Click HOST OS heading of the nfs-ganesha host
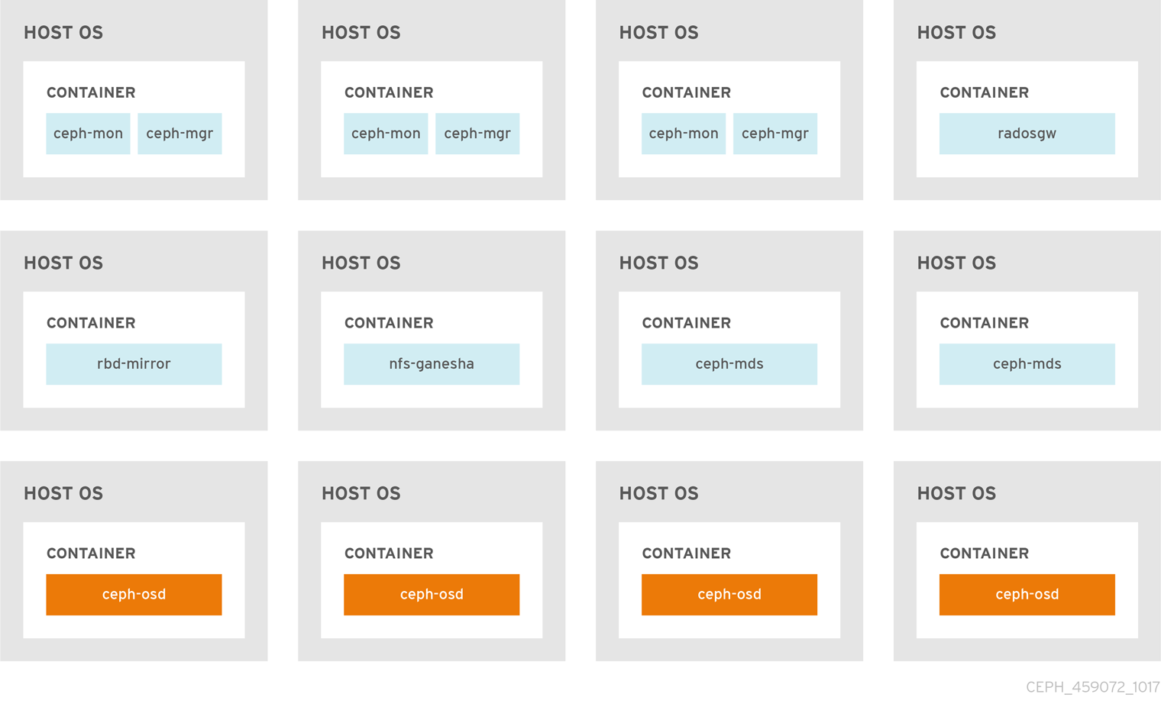 pos(361,263)
